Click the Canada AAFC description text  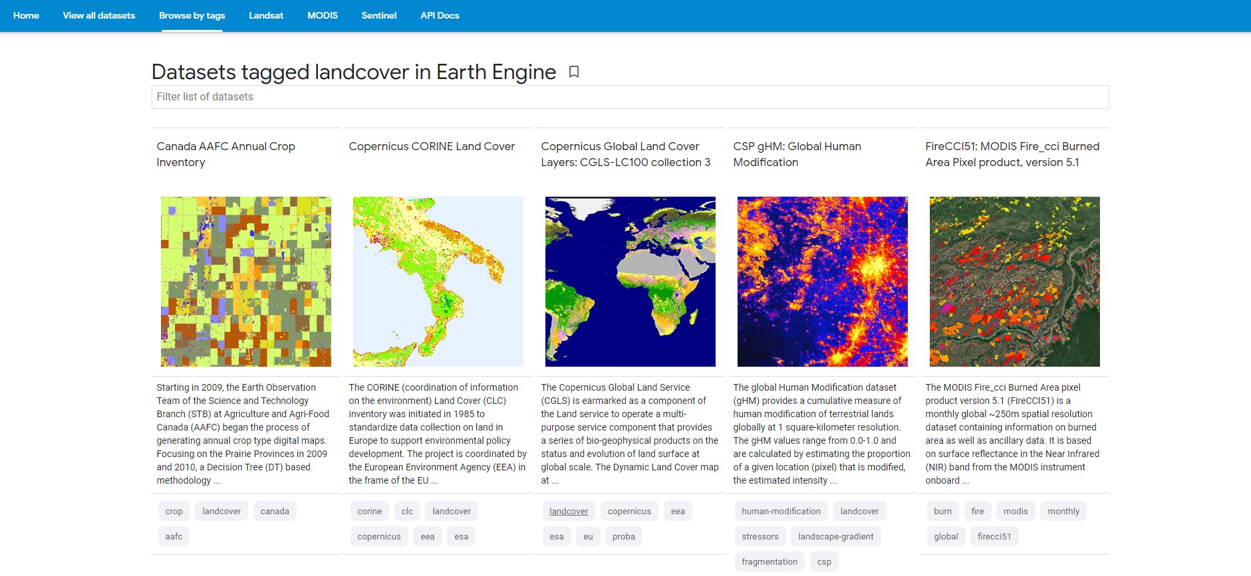tap(243, 434)
